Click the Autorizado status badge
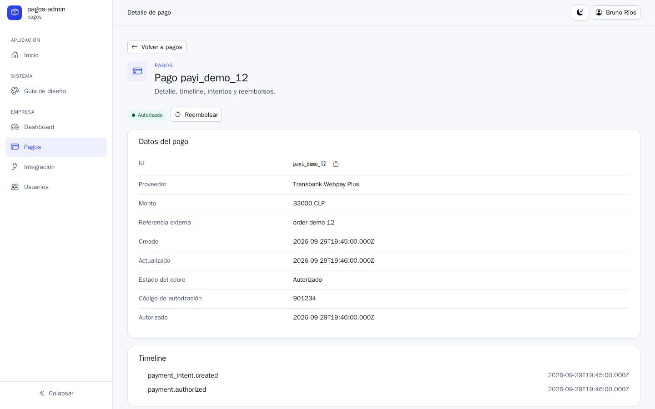655x409 pixels. tap(147, 115)
